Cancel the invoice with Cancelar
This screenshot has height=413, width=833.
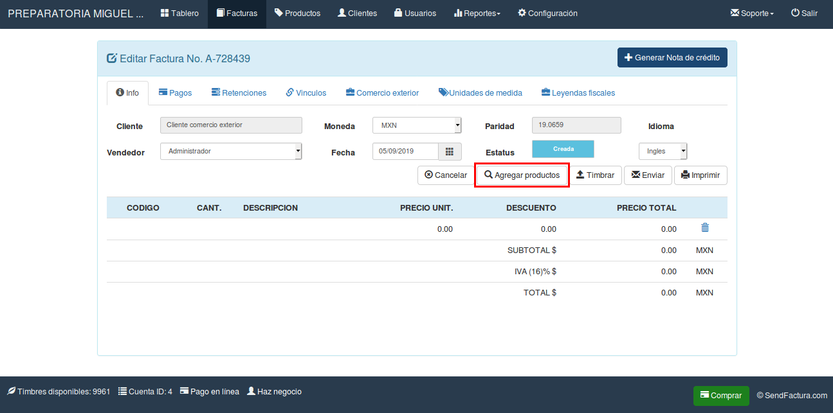click(446, 175)
